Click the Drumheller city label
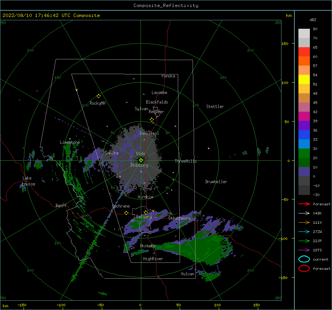The image size is (332, 310). pyautogui.click(x=216, y=182)
